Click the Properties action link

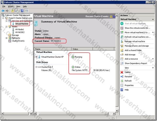point(129,85)
